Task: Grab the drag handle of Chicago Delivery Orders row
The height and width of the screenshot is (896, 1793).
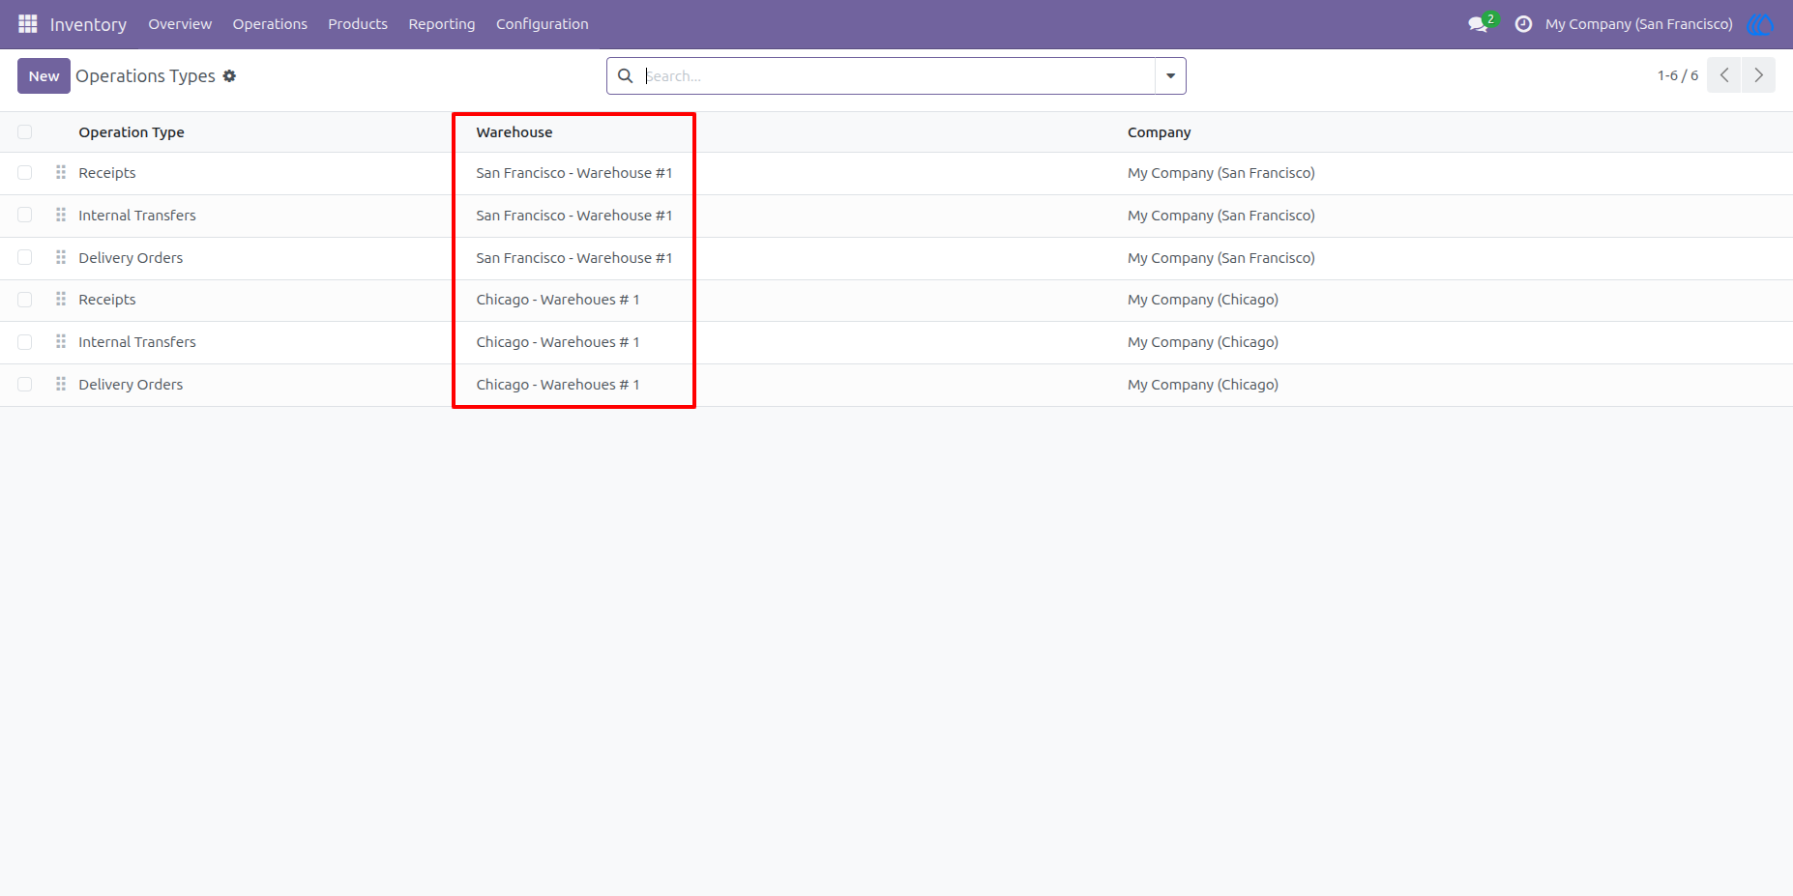Action: point(61,384)
